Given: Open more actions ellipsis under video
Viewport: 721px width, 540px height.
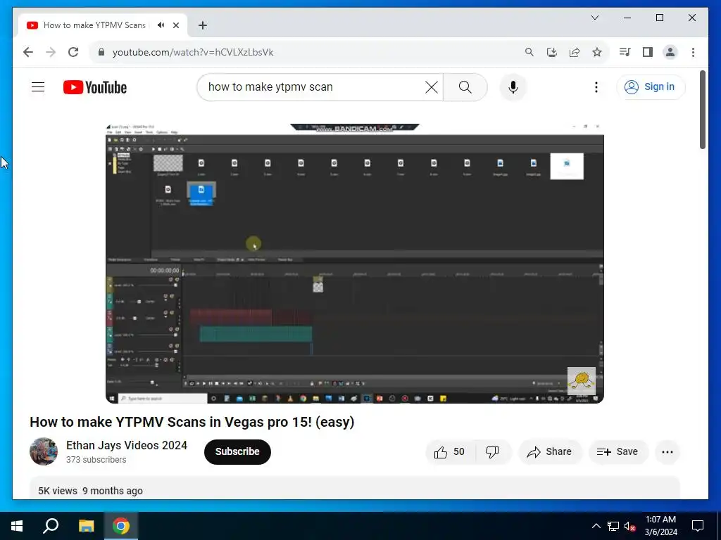Looking at the screenshot, I should click(x=667, y=452).
